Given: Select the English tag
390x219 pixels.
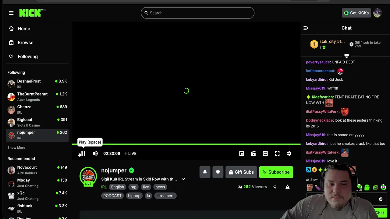Looking at the screenshot, I should click(x=117, y=187).
